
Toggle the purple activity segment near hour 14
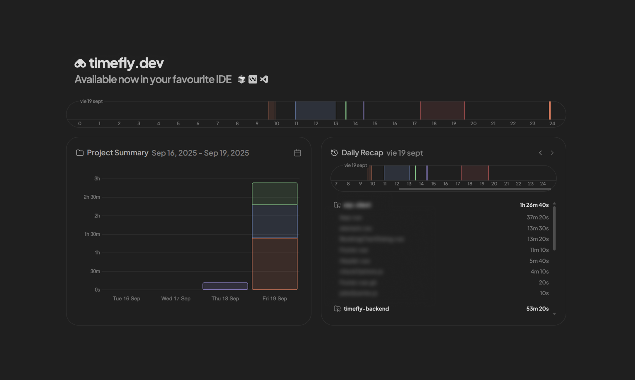click(364, 110)
